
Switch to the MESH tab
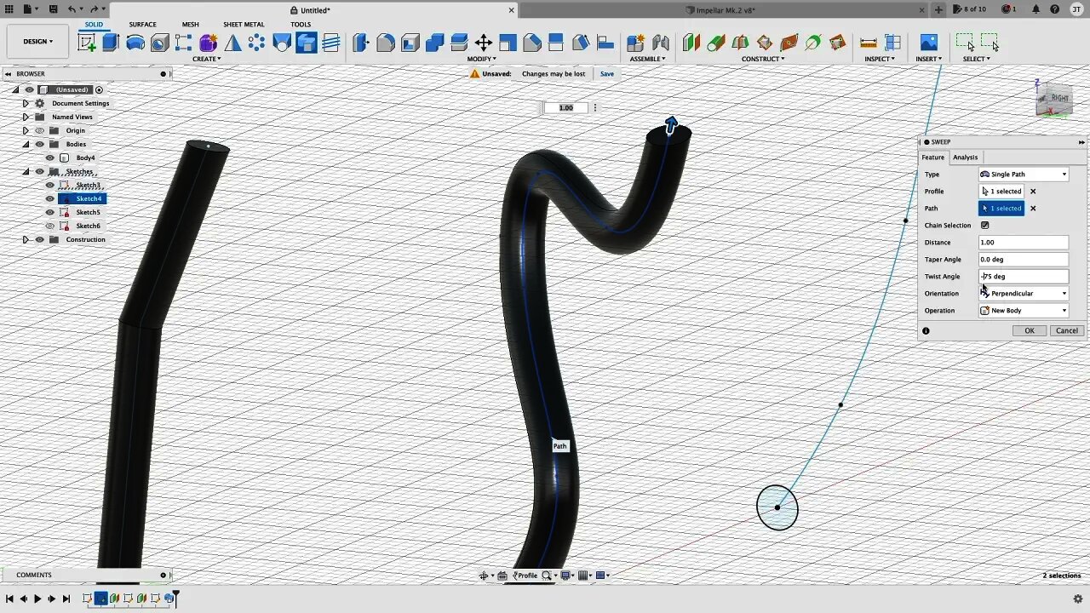[x=190, y=25]
